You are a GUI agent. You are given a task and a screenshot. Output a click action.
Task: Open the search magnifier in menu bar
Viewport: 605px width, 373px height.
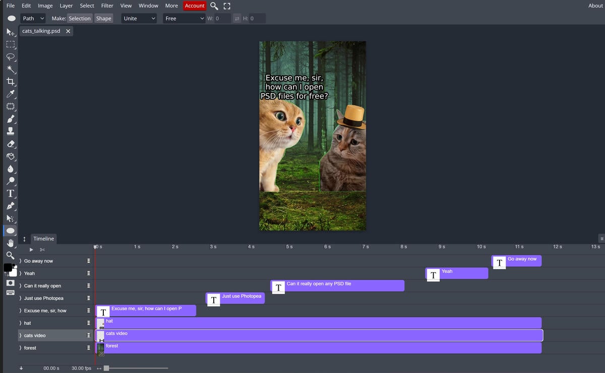pyautogui.click(x=214, y=6)
